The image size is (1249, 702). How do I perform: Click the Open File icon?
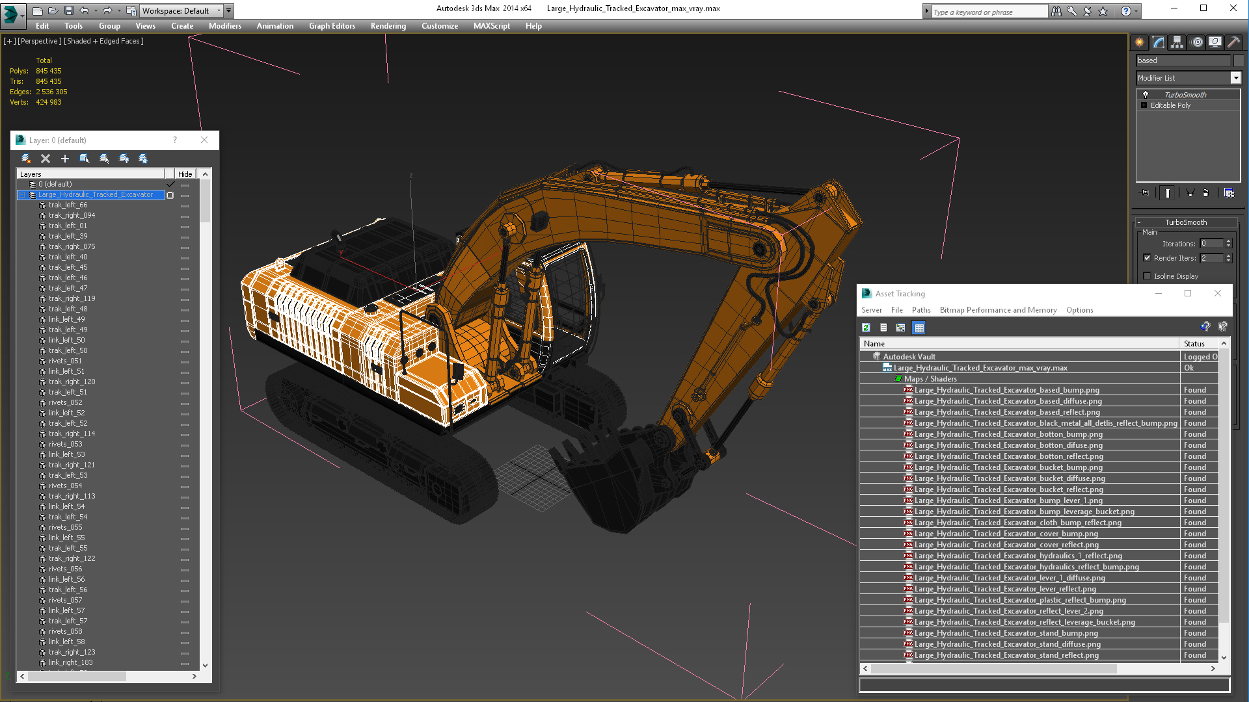pos(53,11)
